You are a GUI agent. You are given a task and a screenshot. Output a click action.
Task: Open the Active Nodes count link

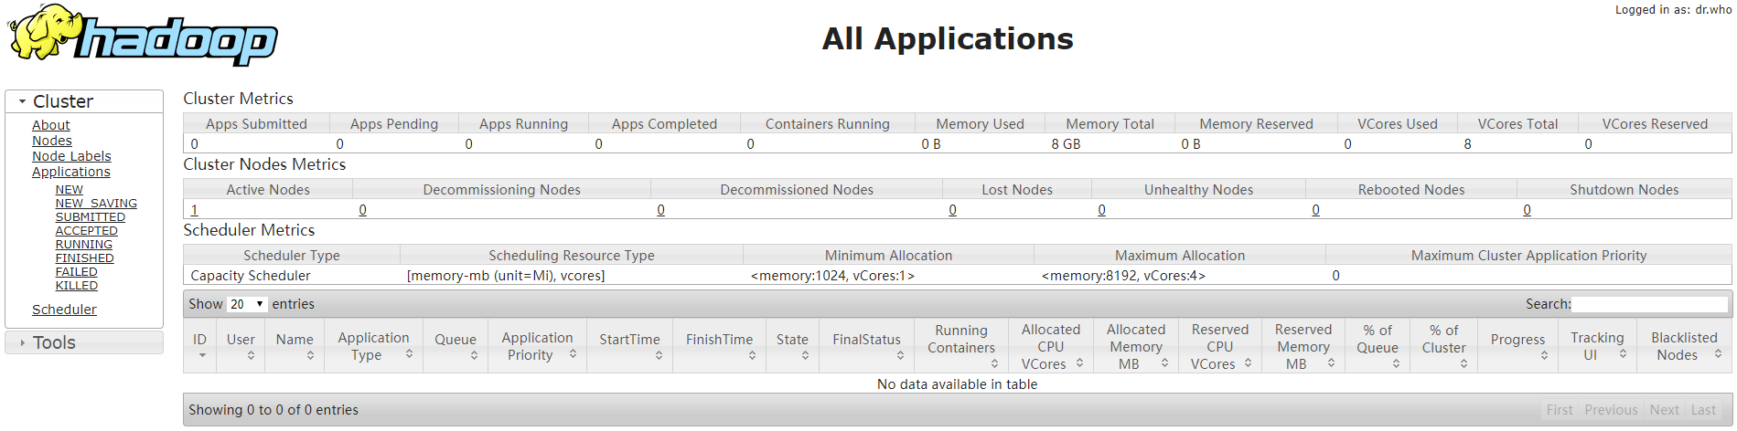tap(194, 210)
